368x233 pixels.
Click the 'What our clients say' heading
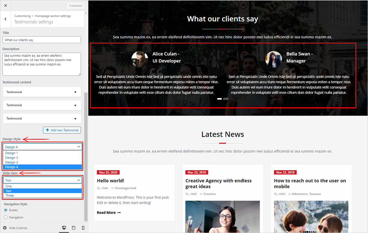[223, 19]
